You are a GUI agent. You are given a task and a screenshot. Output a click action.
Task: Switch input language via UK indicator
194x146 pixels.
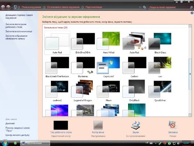coord(147,143)
